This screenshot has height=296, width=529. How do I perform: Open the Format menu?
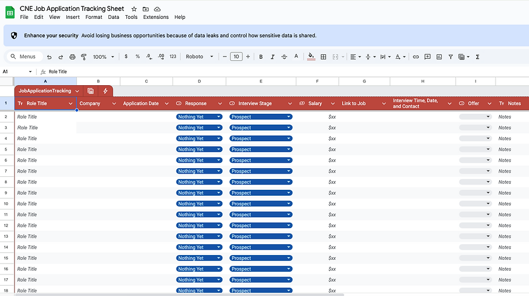pyautogui.click(x=94, y=17)
